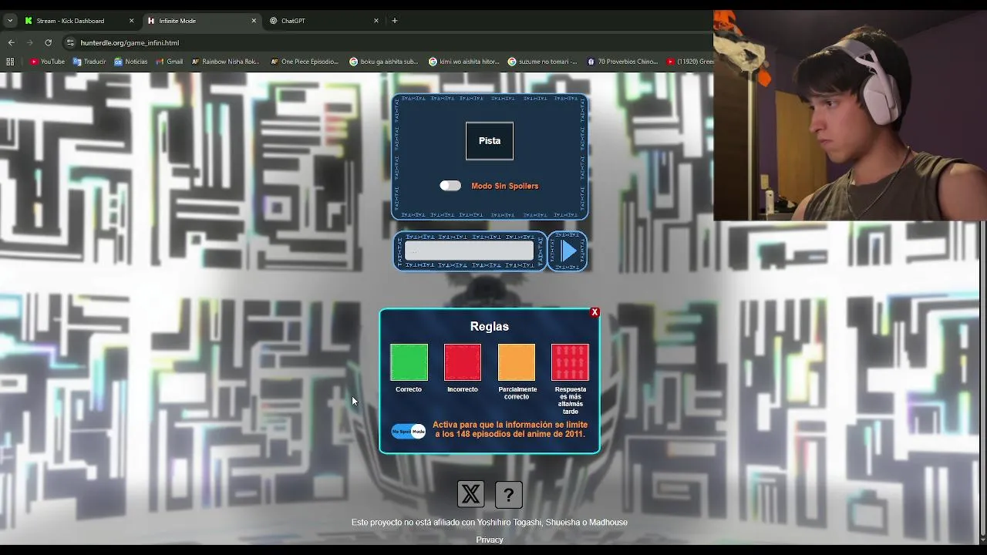Toggle the Modo Sin Spoilers switch

click(x=450, y=186)
